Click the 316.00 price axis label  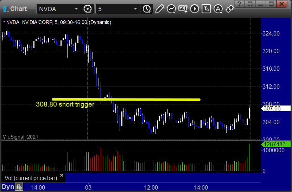[x=271, y=69]
